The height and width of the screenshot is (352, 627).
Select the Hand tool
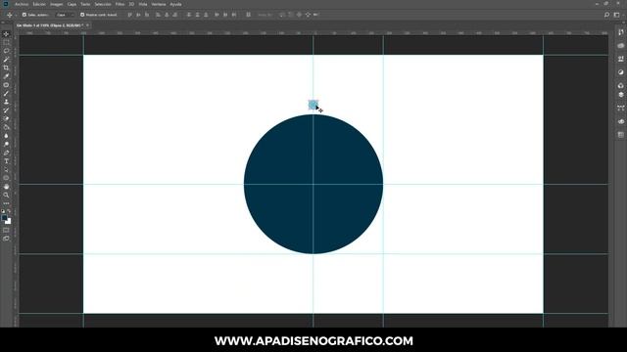(x=6, y=187)
